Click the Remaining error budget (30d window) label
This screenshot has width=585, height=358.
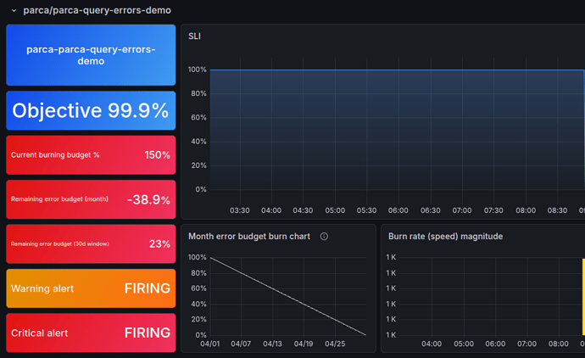[x=59, y=244]
